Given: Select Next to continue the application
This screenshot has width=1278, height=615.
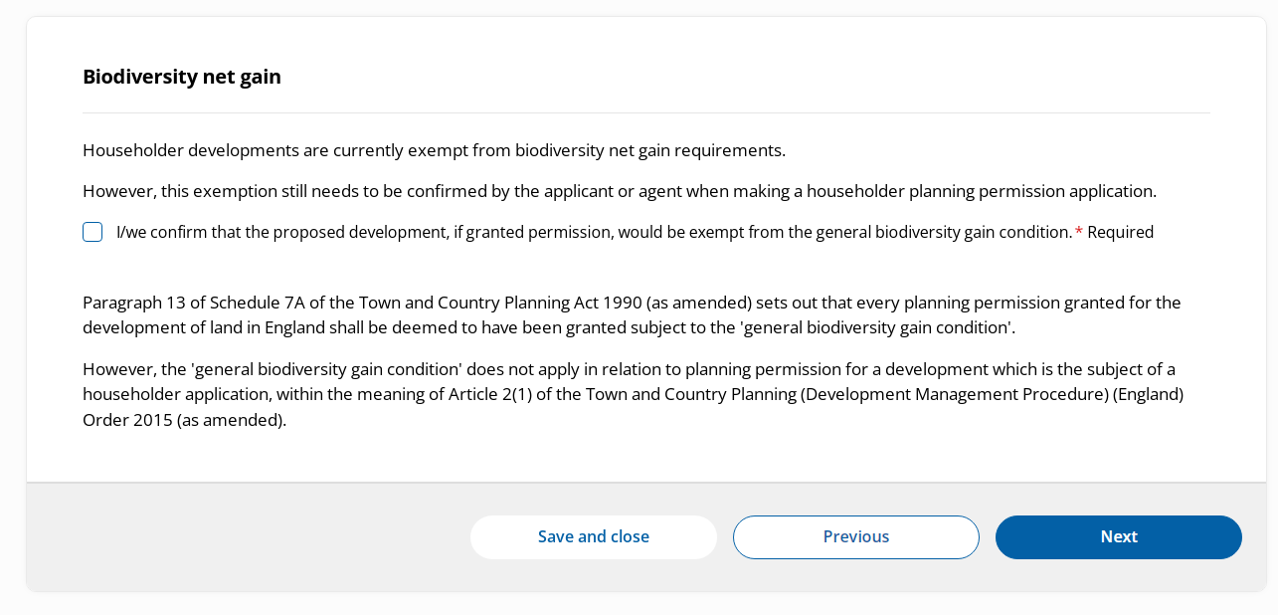Looking at the screenshot, I should tap(1118, 536).
